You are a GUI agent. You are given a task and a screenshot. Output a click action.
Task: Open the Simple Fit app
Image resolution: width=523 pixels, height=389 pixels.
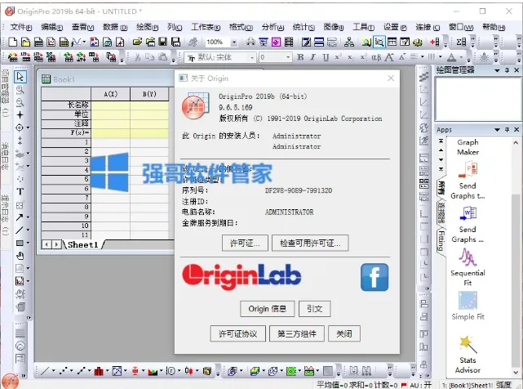[468, 306]
